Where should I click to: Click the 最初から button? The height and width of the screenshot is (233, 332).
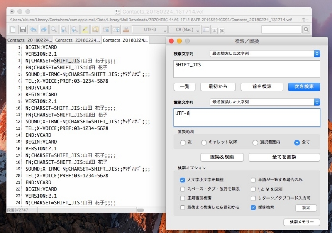coord(218,87)
